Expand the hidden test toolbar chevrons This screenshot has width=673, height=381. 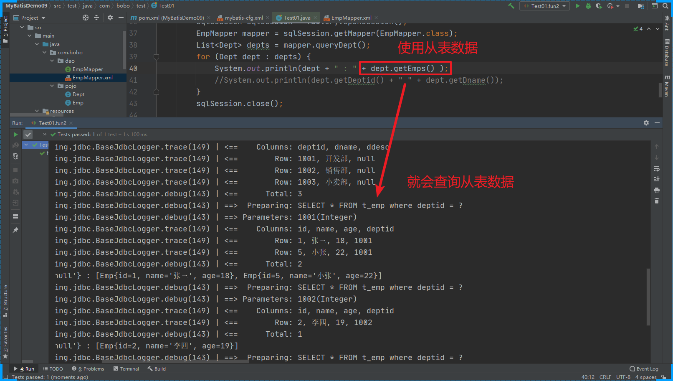(45, 135)
